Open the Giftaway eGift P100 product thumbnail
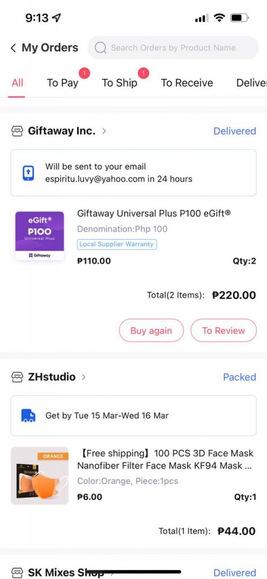Image resolution: width=267 pixels, height=579 pixels. [40, 236]
